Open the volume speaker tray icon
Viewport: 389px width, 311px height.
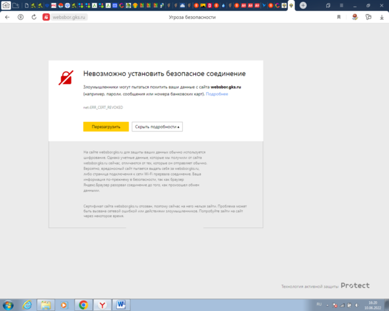click(357, 305)
